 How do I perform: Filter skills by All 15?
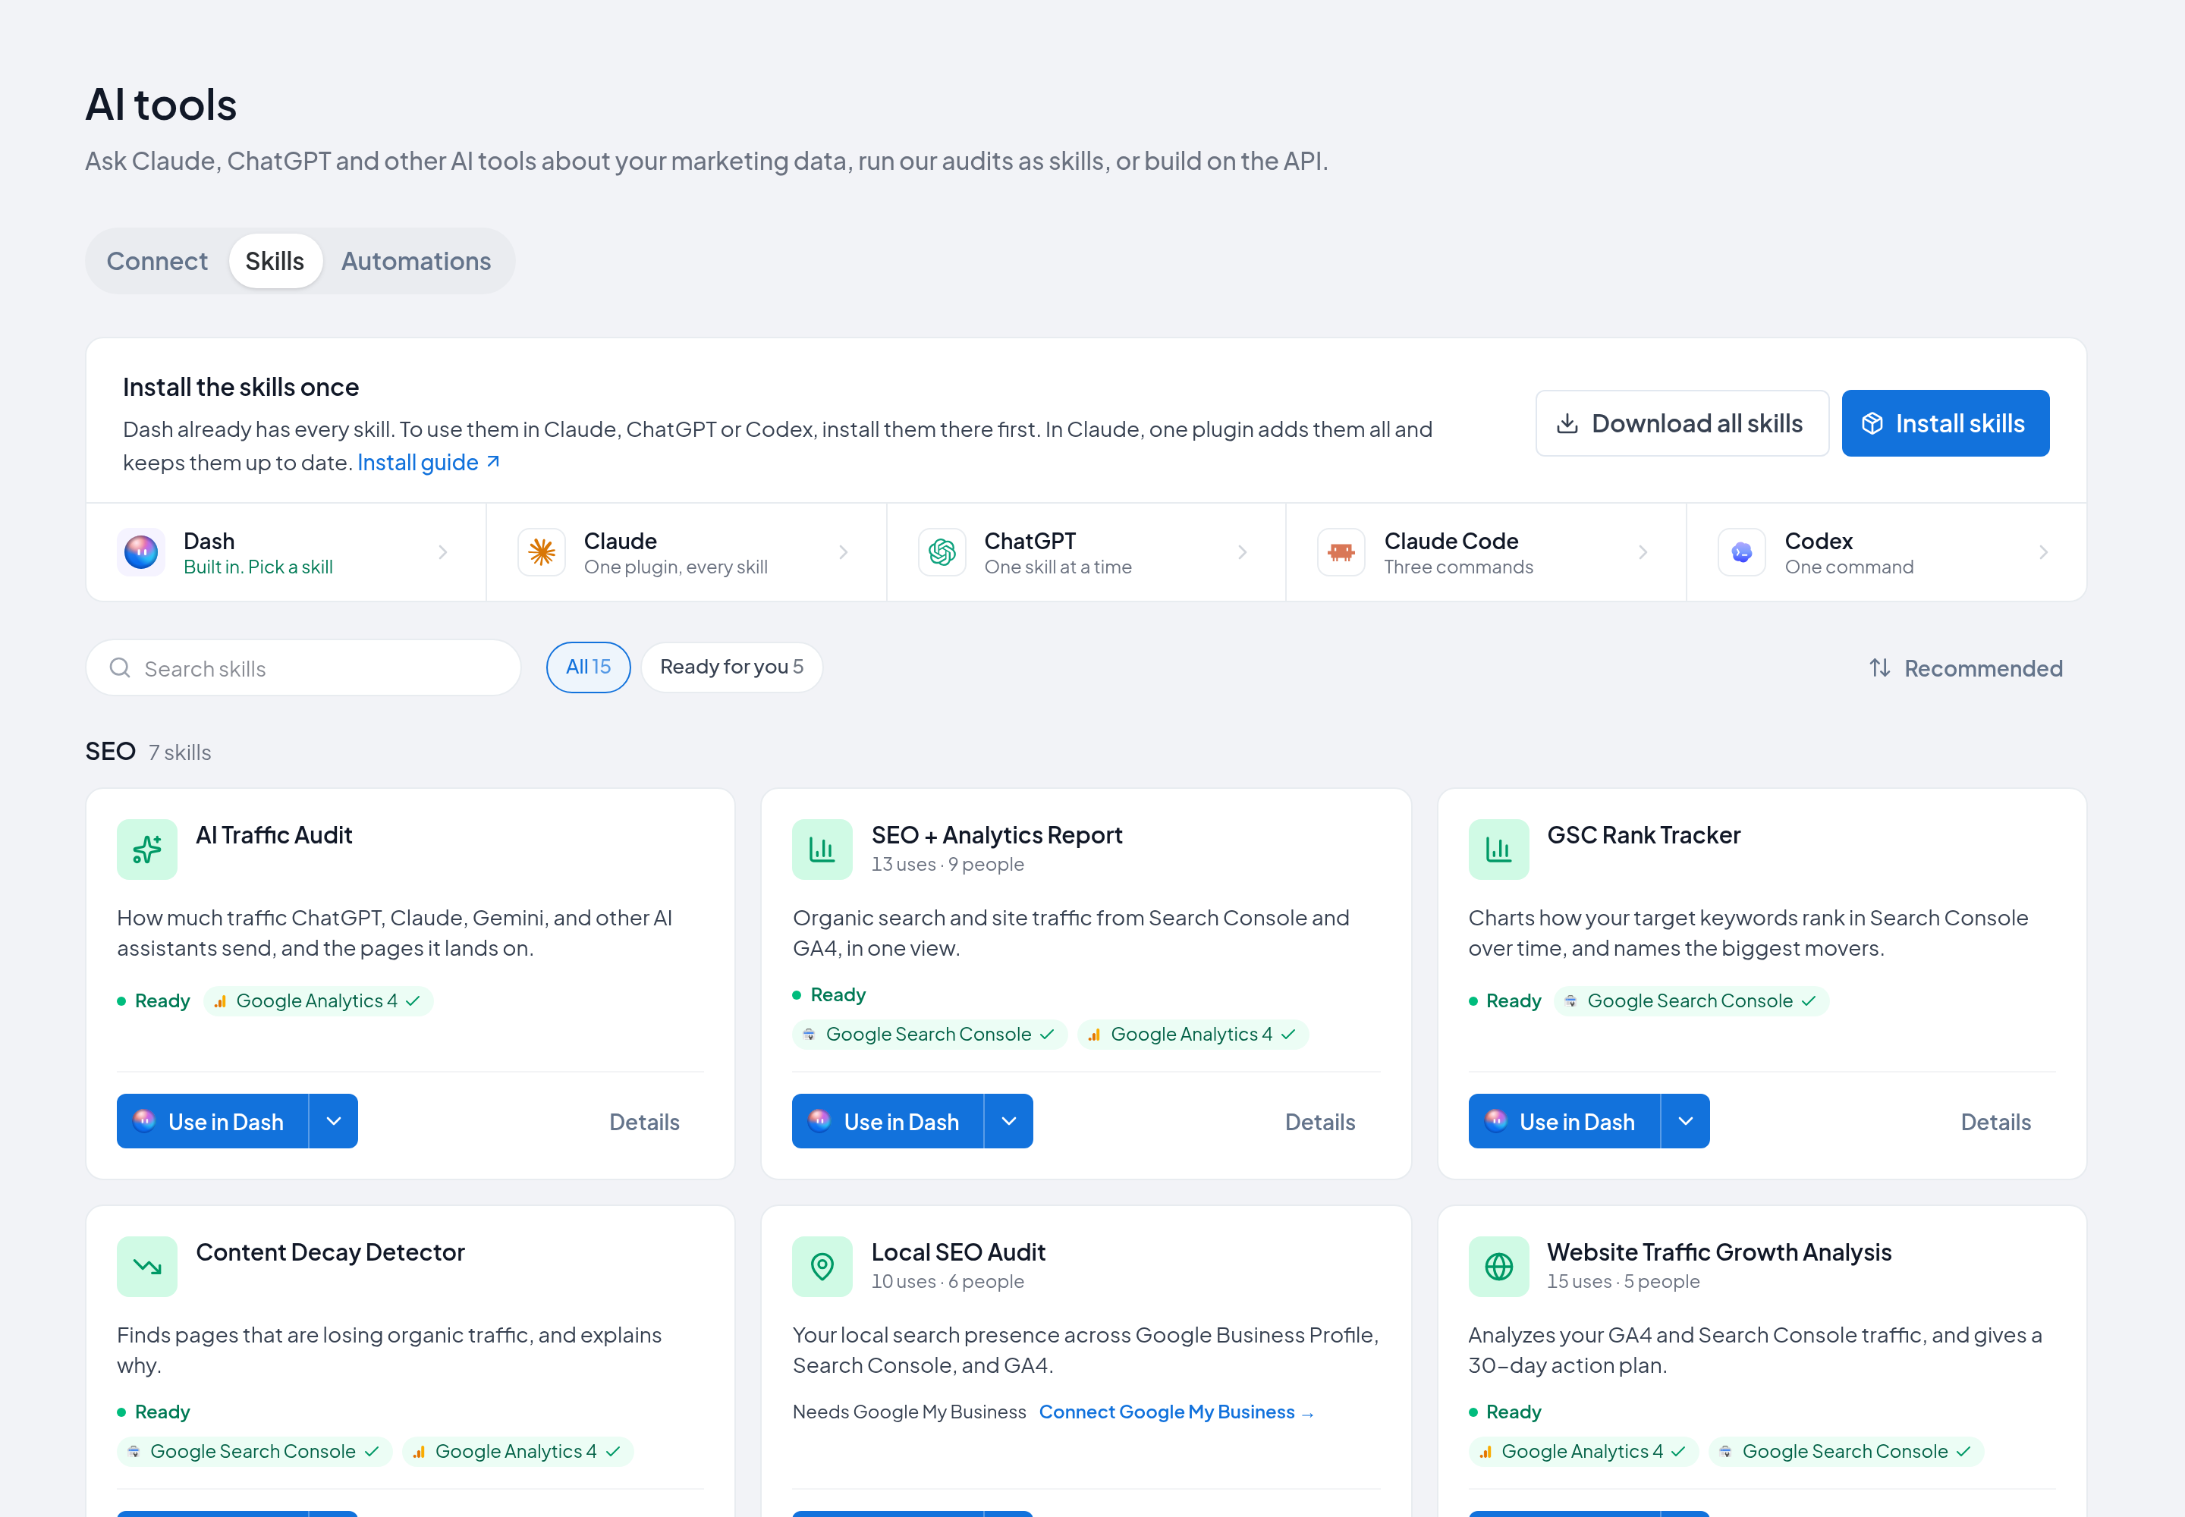pyautogui.click(x=589, y=667)
